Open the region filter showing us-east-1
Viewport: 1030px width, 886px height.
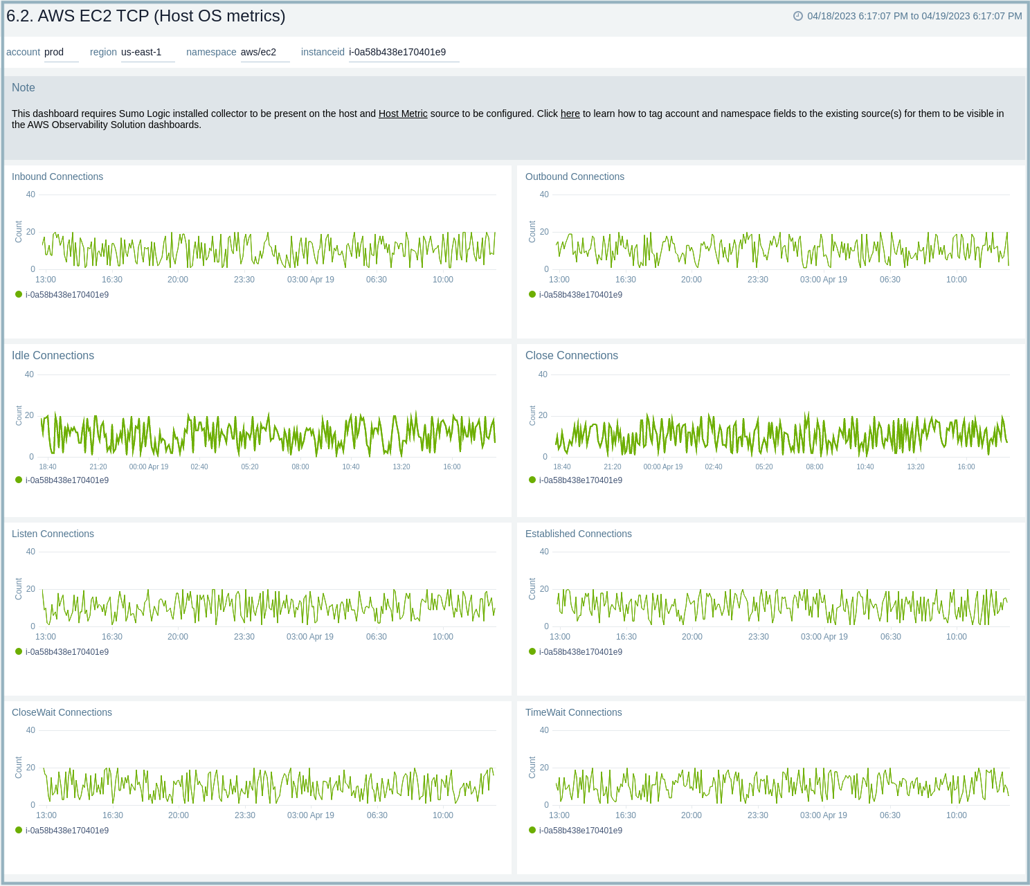pos(141,51)
